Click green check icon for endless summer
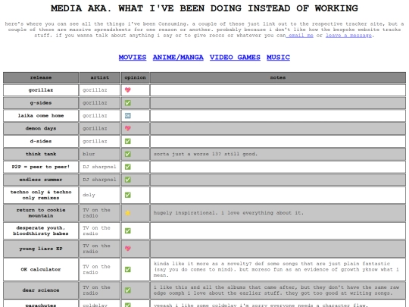The width and height of the screenshot is (409, 307). pyautogui.click(x=127, y=180)
